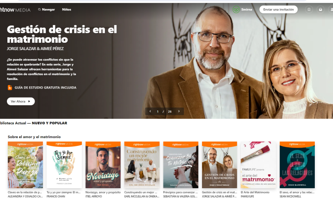Open the user profile icon

click(331, 9)
